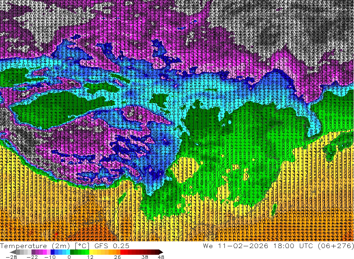Click the bright red swatch right of 26 in the legend
This screenshot has width=354, height=259.
pyautogui.click(x=122, y=252)
